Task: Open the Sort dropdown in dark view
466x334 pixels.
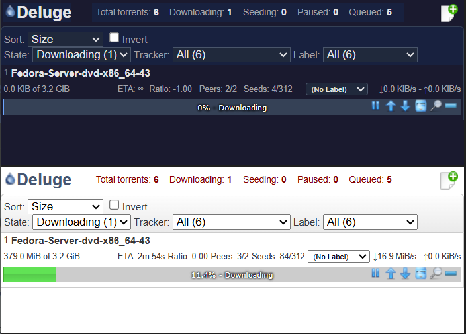Action: coord(66,40)
